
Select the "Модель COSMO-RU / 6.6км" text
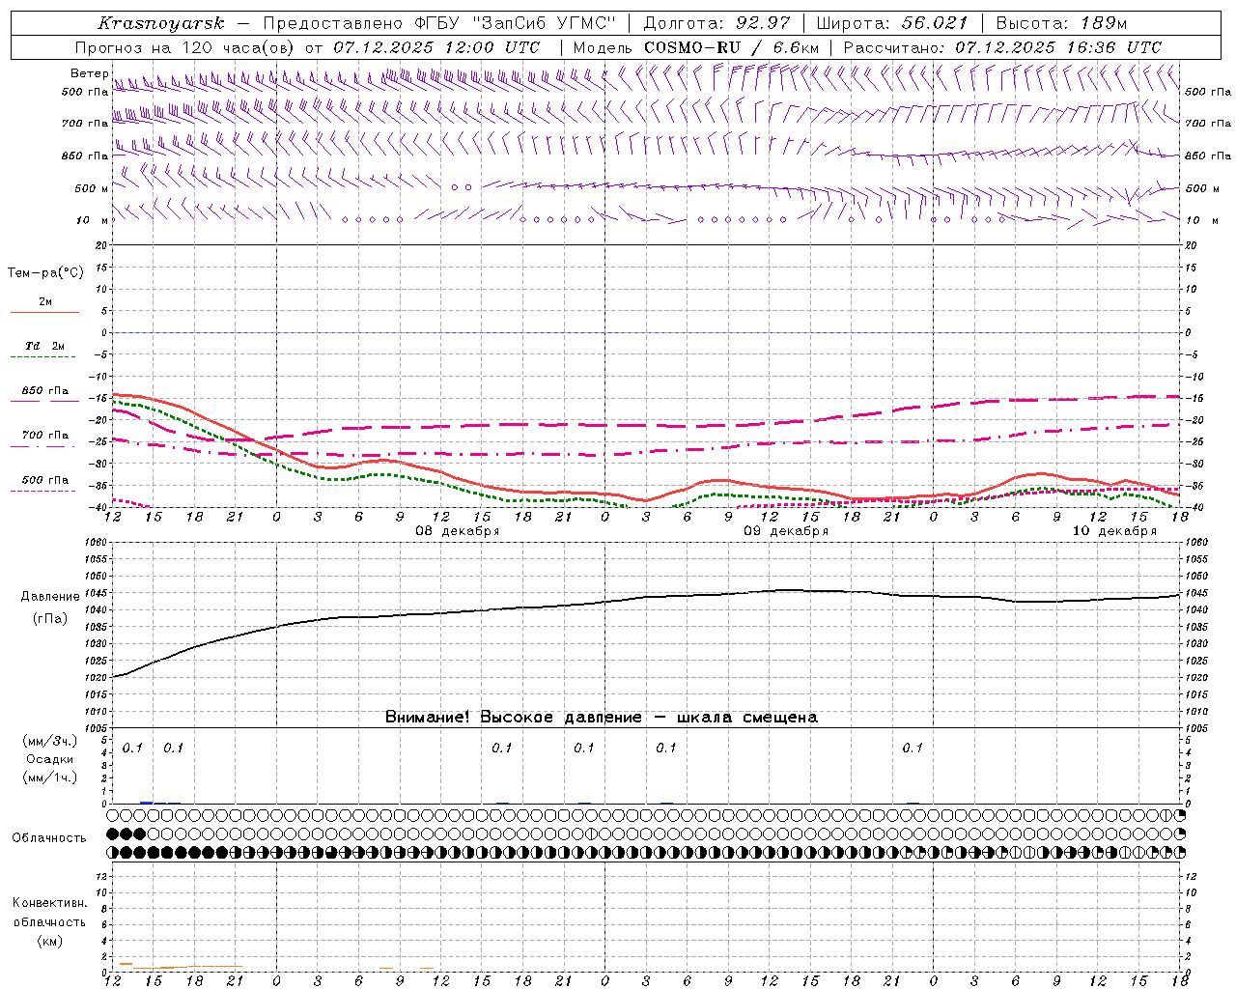point(696,47)
